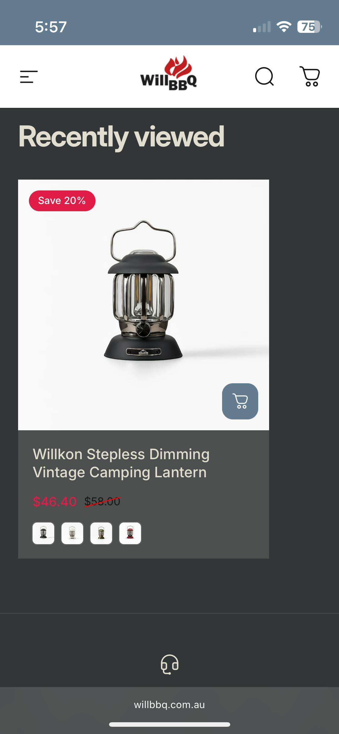This screenshot has width=339, height=734.
Task: Tap the willbbq.com.au address bar
Action: pos(169,705)
